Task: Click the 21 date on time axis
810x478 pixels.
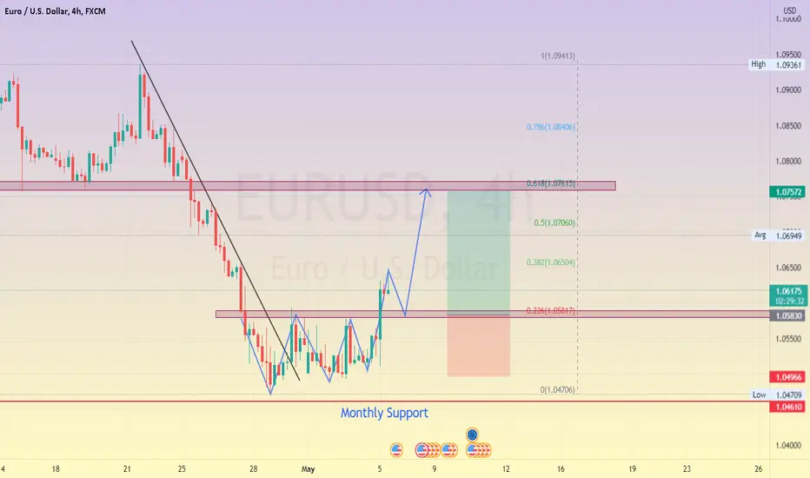Action: pos(127,469)
